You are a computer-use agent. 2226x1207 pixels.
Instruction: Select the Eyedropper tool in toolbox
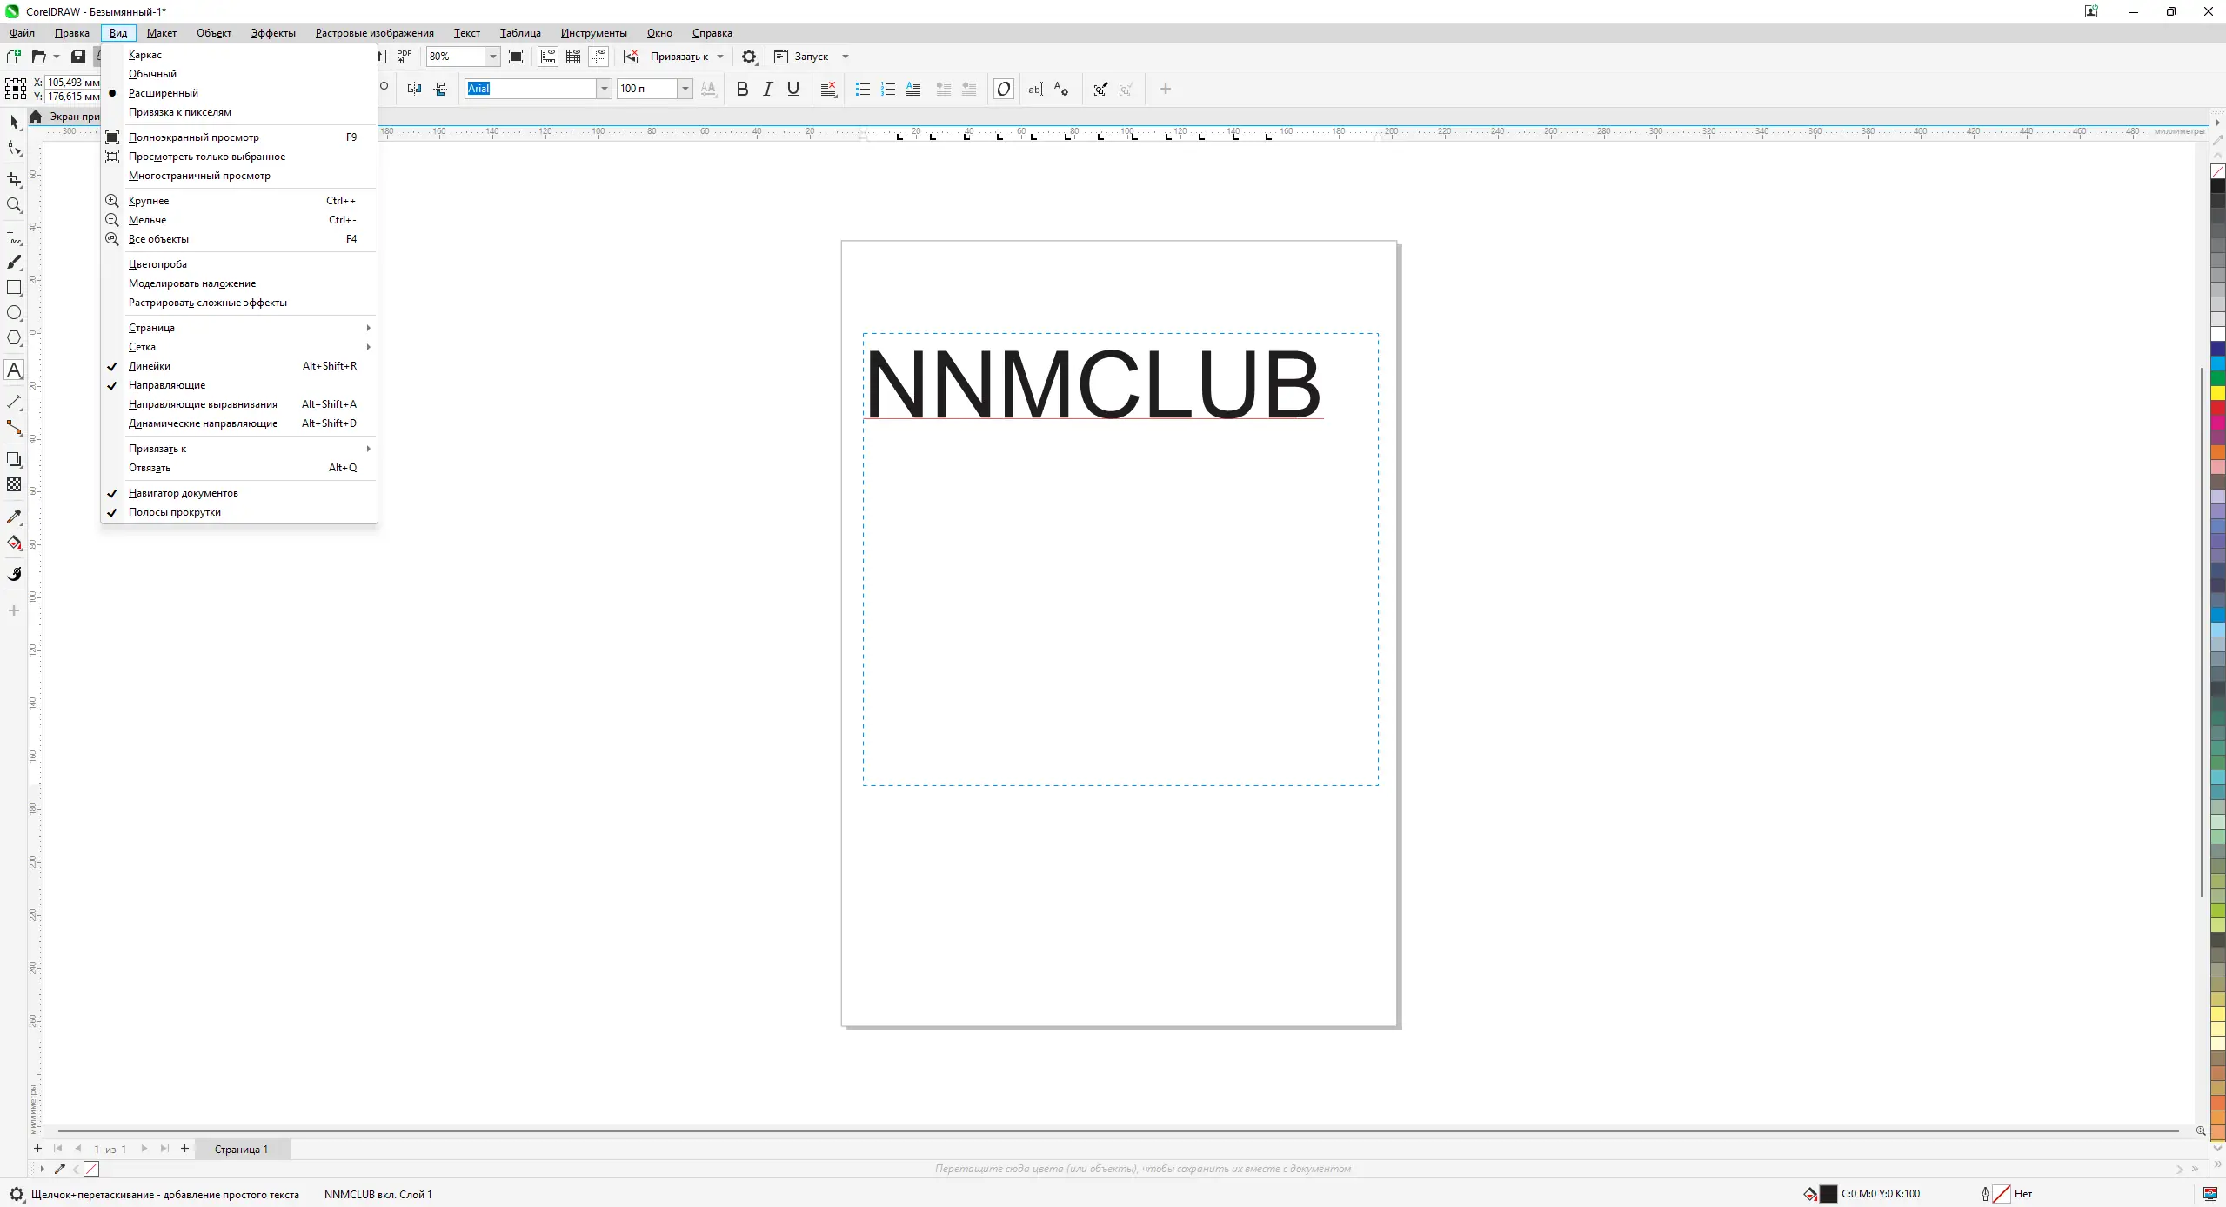pos(14,517)
